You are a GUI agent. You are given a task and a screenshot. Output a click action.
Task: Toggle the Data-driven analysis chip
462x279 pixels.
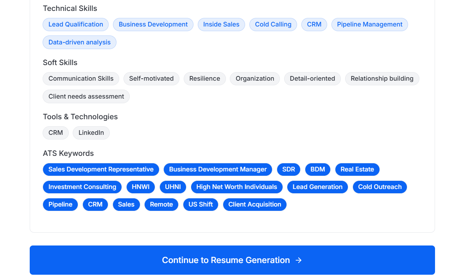(79, 42)
